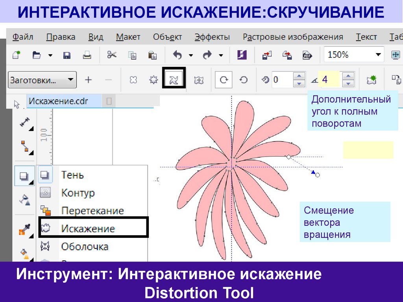The image size is (403, 302).
Task: Click the Copy distortion properties icon
Action: pyautogui.click(x=396, y=79)
